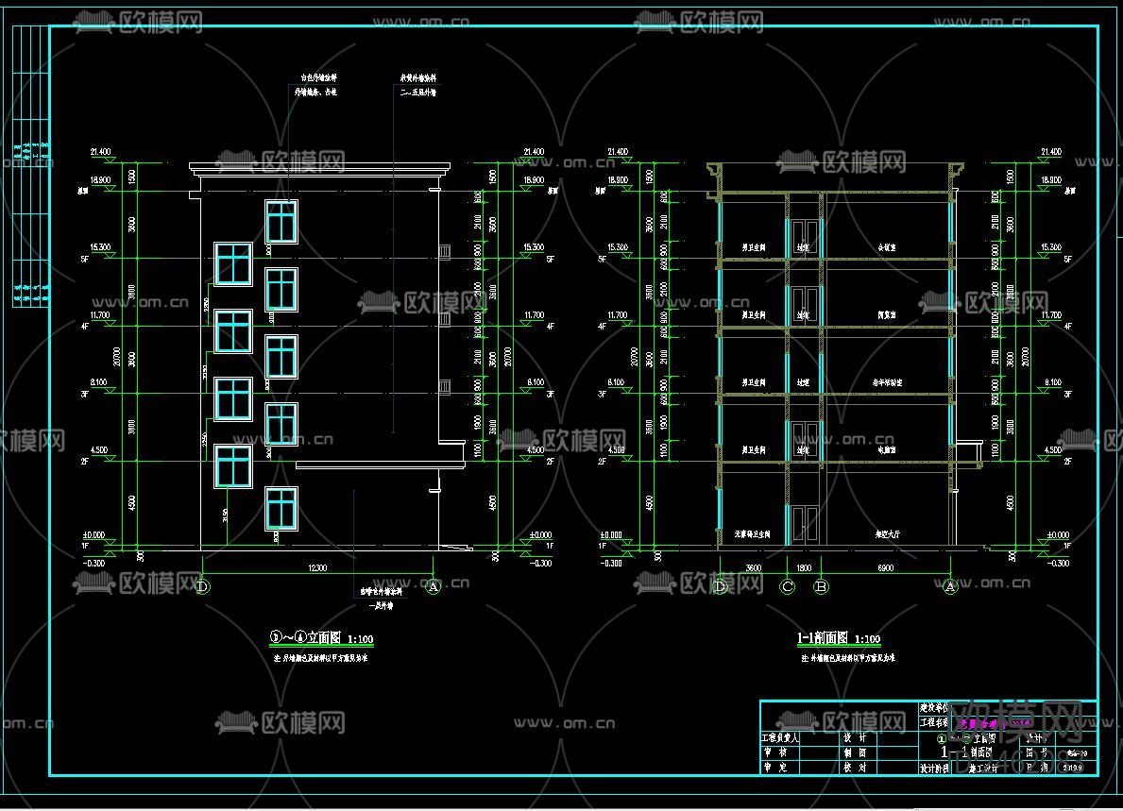Select axis bubble B under the section
This screenshot has width=1123, height=811.
pos(821,587)
